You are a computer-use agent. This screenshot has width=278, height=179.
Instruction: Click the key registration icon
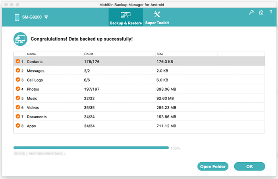[x=251, y=12]
